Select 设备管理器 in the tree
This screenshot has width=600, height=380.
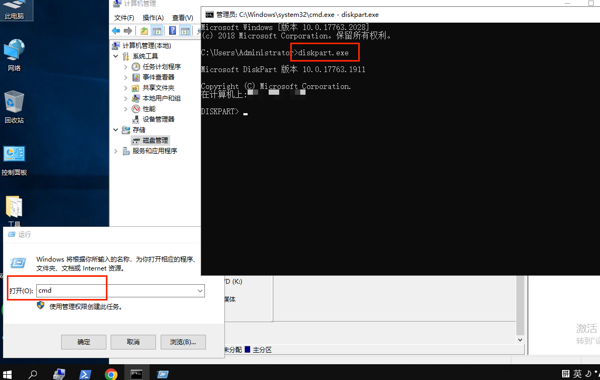click(x=159, y=119)
